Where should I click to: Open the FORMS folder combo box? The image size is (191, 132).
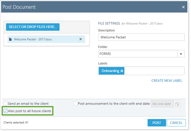(138, 54)
